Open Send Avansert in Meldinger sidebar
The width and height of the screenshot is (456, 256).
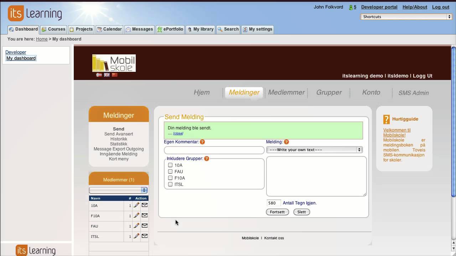pos(119,134)
